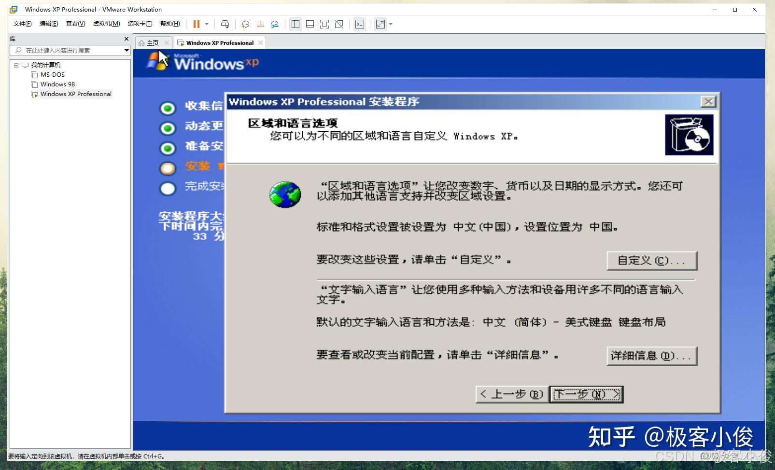Expand the 我的计算机 tree node

pyautogui.click(x=16, y=65)
